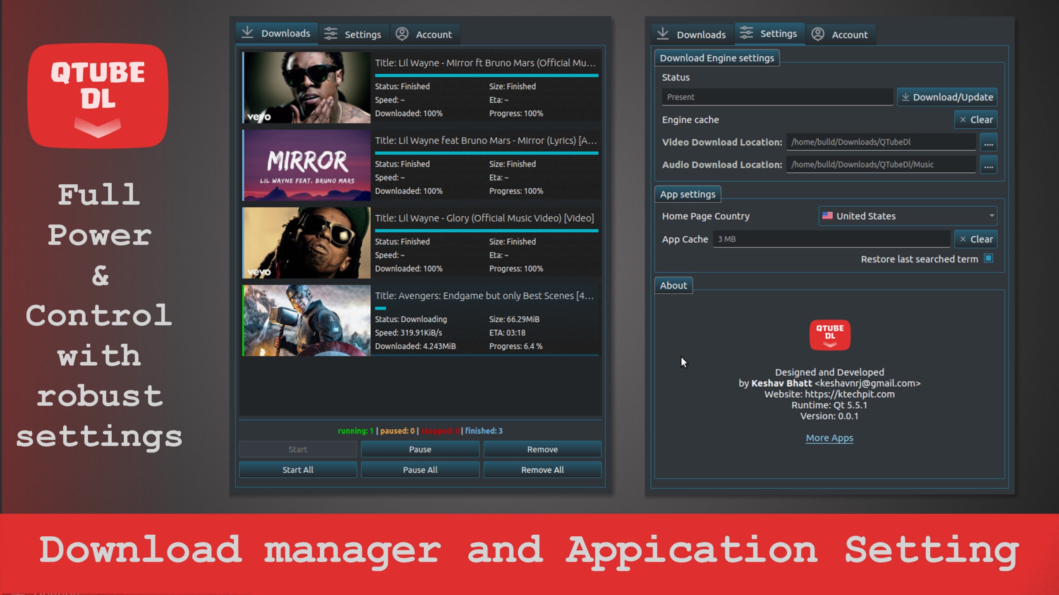Browse for video download location
Image resolution: width=1059 pixels, height=595 pixels.
(x=988, y=143)
